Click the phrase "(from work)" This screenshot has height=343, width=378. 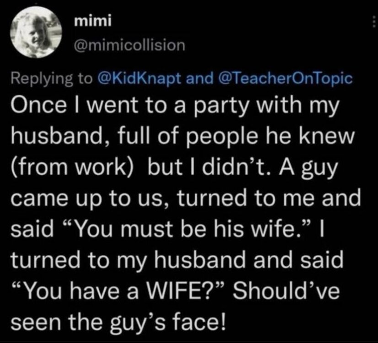pos(71,167)
